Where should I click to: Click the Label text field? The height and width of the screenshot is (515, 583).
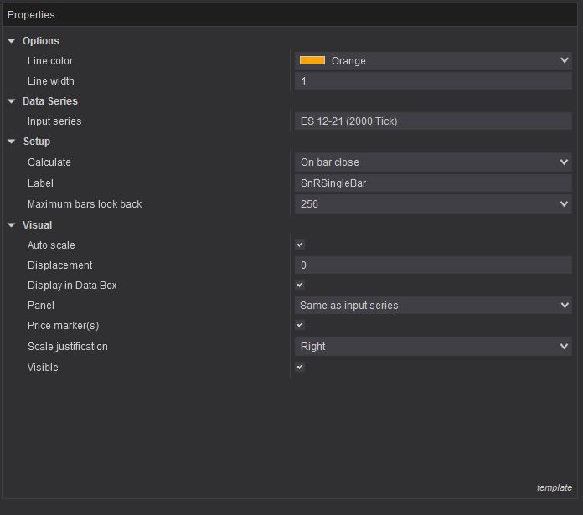[x=432, y=183]
